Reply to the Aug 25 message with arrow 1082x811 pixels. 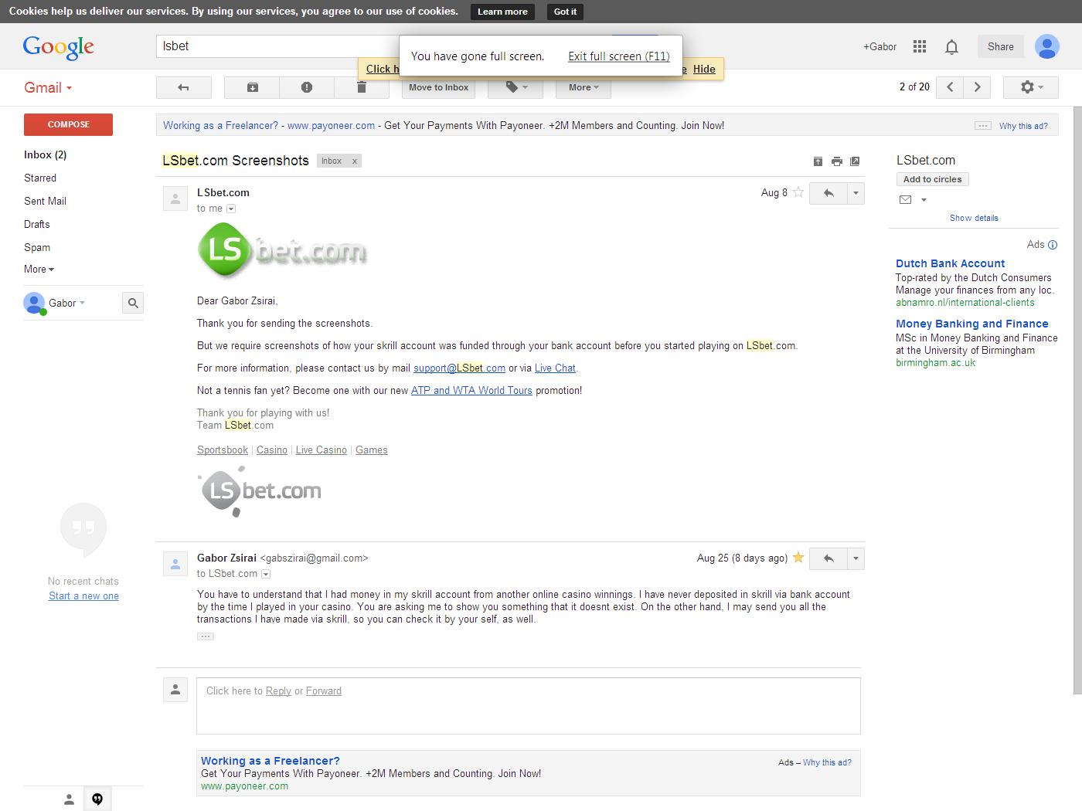pos(829,558)
